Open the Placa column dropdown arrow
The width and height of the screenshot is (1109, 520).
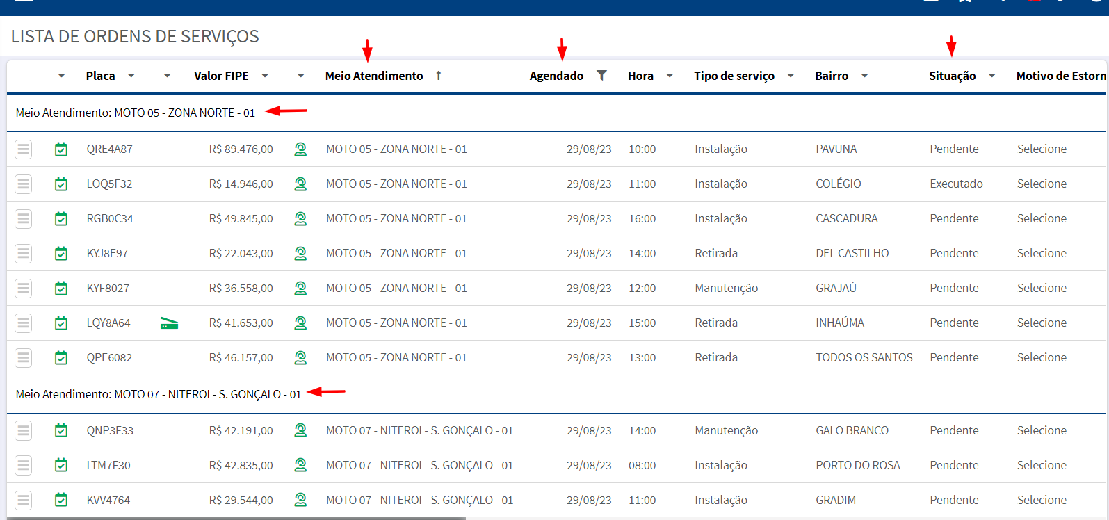(x=131, y=76)
